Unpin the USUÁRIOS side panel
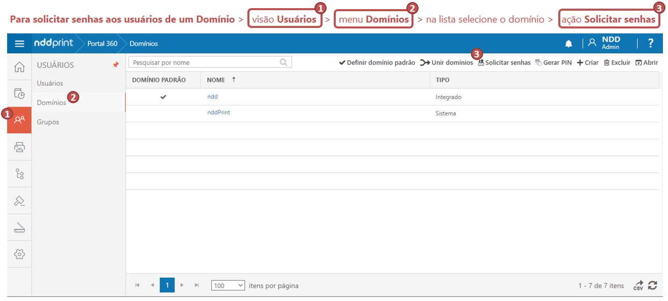The image size is (668, 301). (116, 65)
